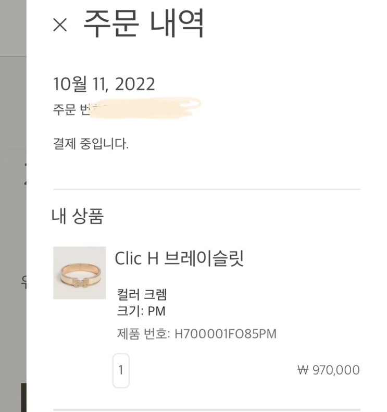Click the partially hidden 우 text behind the panel

(23, 283)
